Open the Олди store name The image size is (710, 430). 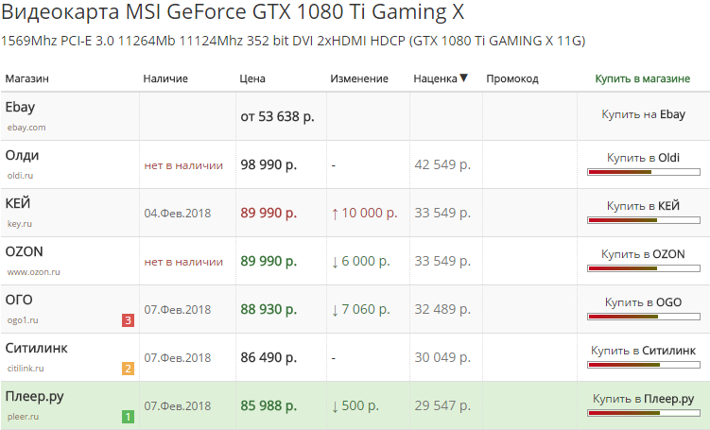coord(22,155)
